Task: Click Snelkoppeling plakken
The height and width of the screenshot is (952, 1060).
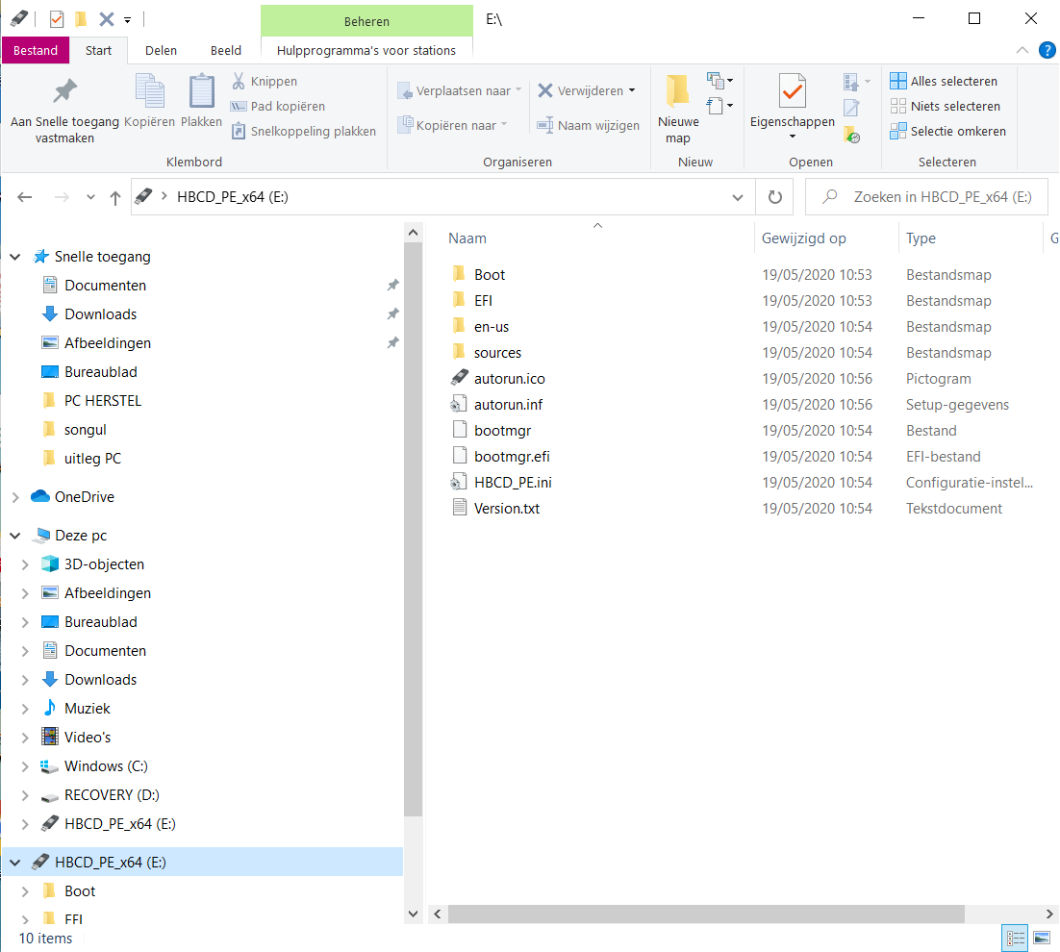Action: click(x=304, y=131)
